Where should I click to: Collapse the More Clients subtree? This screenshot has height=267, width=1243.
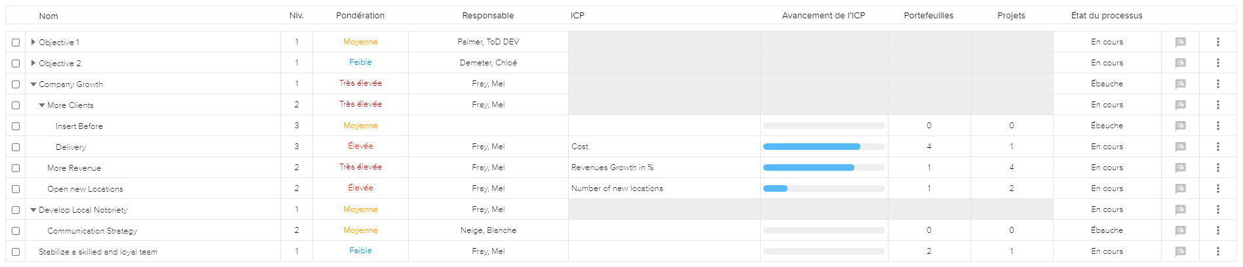pyautogui.click(x=42, y=105)
